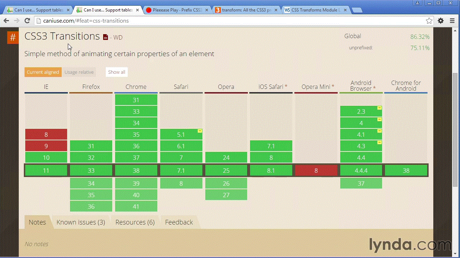Click the iOS Safari 7.1 cell

coord(271,146)
